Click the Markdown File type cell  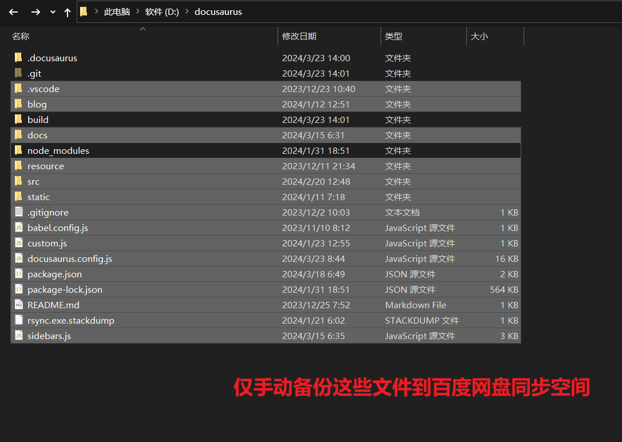[416, 305]
